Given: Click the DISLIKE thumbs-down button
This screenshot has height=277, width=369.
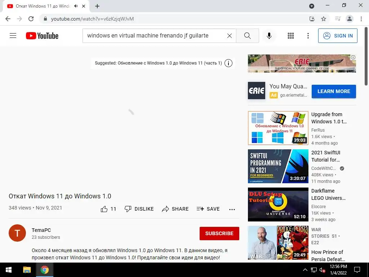Looking at the screenshot, I should [x=139, y=209].
